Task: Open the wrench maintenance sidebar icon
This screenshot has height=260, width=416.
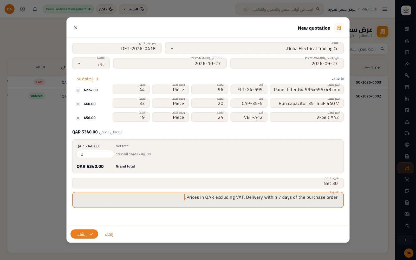Action: [407, 75]
